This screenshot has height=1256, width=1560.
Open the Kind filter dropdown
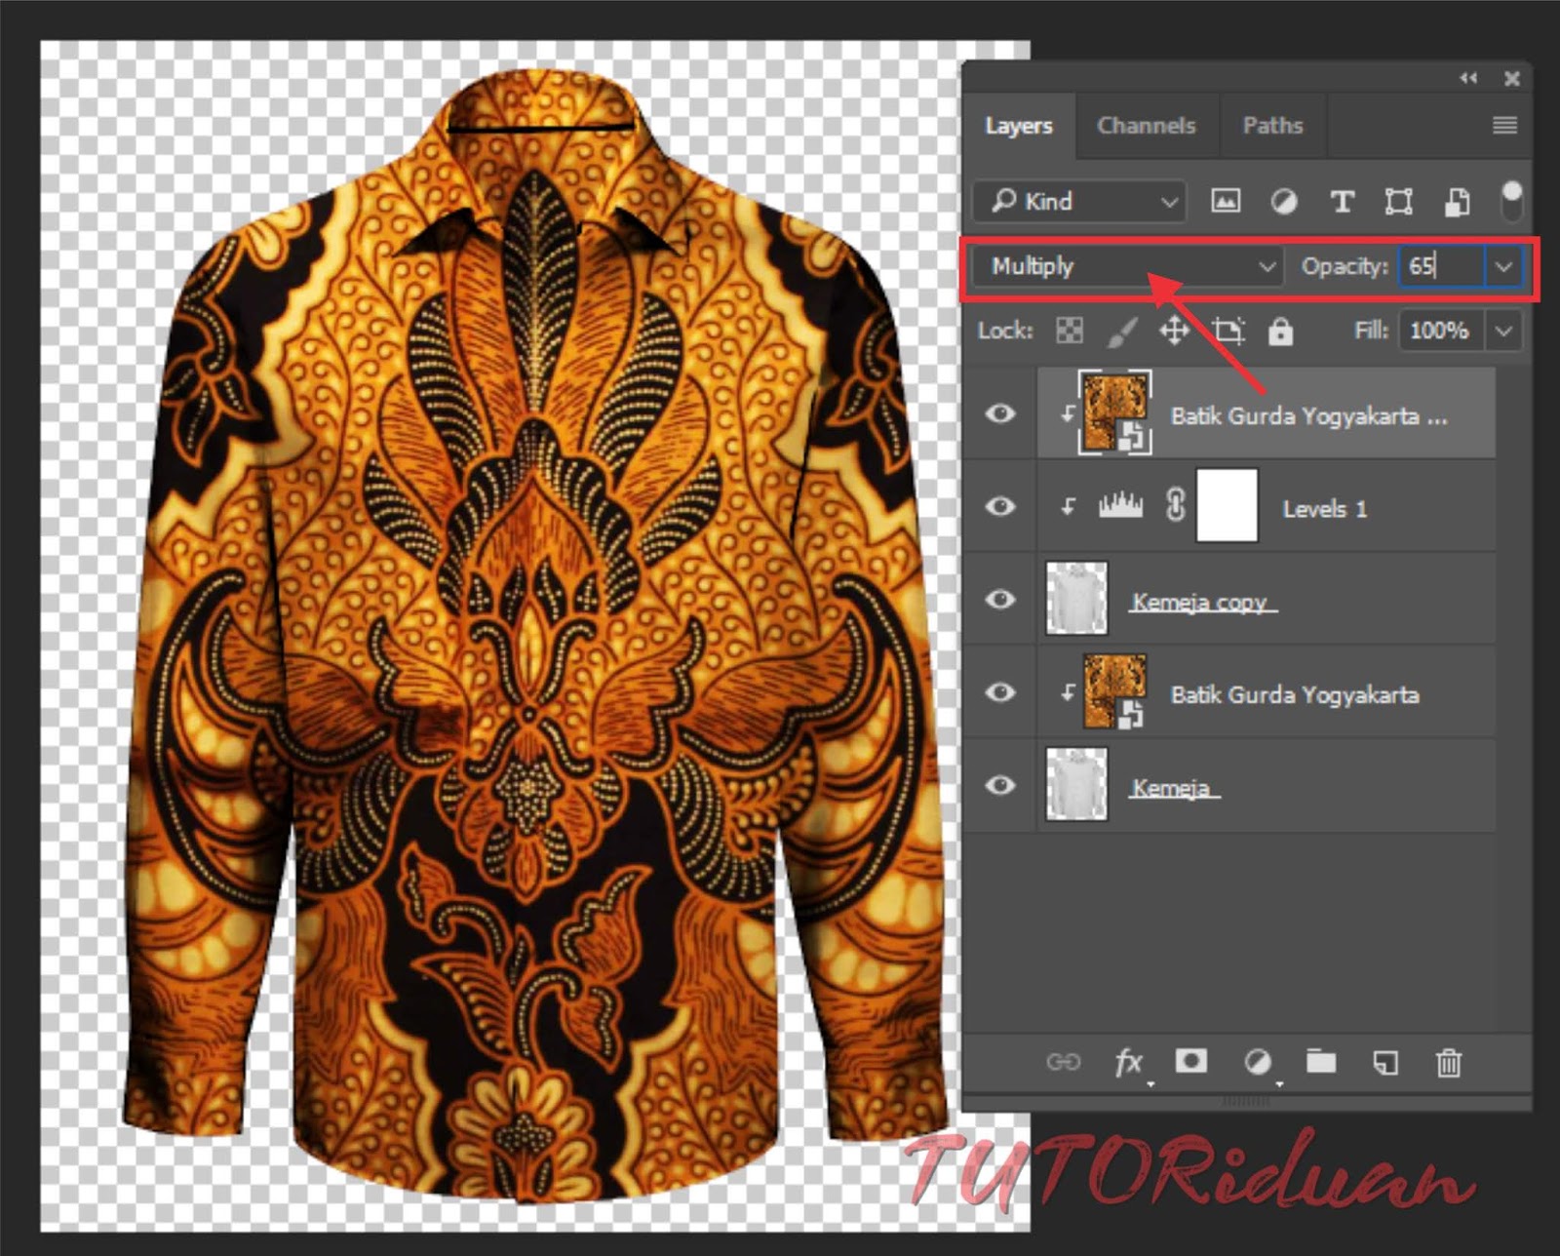(x=1168, y=202)
